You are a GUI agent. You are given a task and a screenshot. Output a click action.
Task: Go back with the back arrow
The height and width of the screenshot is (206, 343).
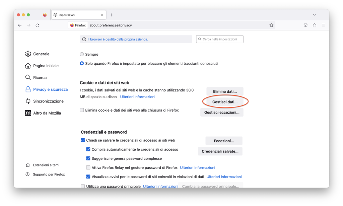[20, 25]
